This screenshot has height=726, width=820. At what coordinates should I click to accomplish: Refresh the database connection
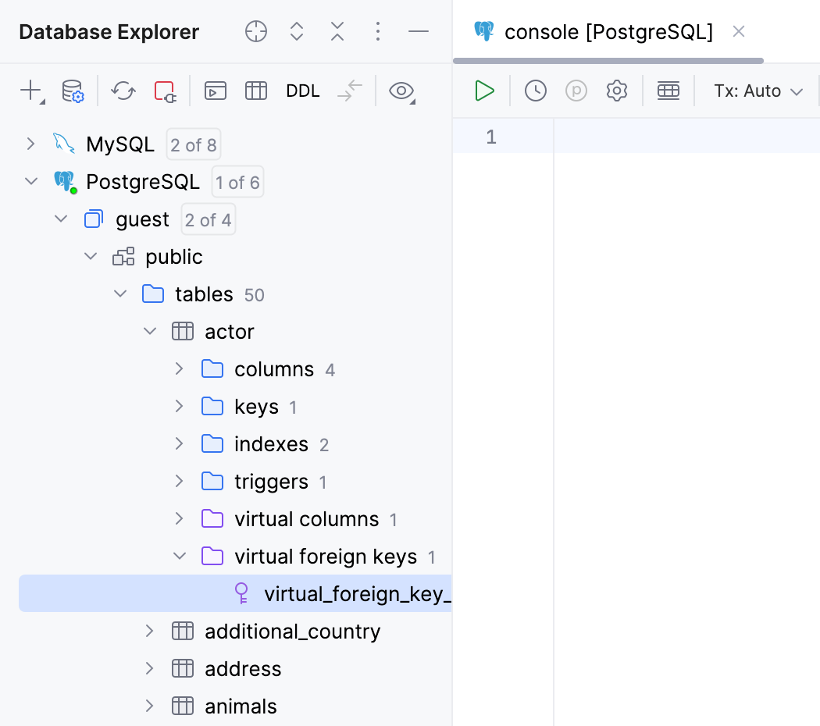pyautogui.click(x=123, y=91)
